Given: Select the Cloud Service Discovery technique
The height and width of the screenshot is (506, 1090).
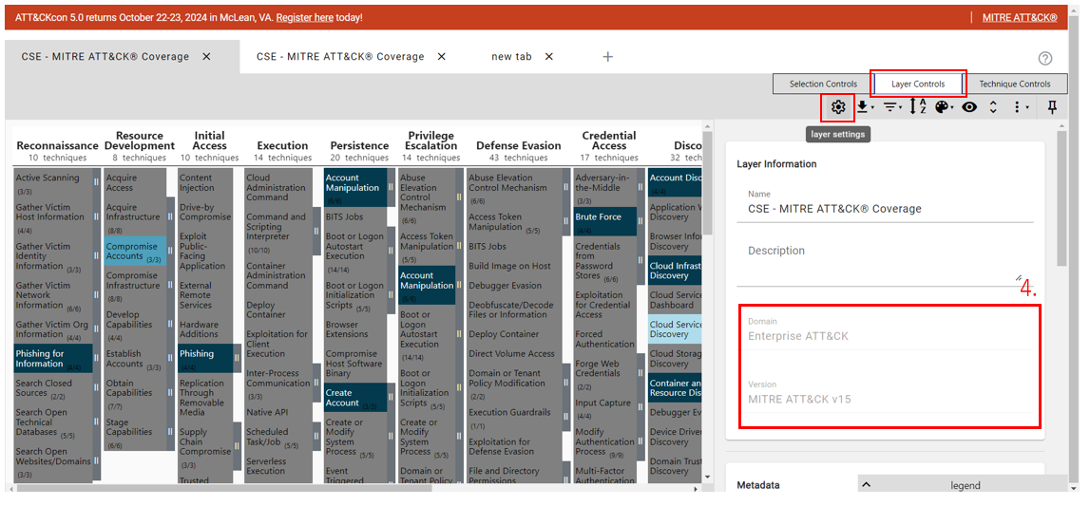Looking at the screenshot, I should point(675,329).
